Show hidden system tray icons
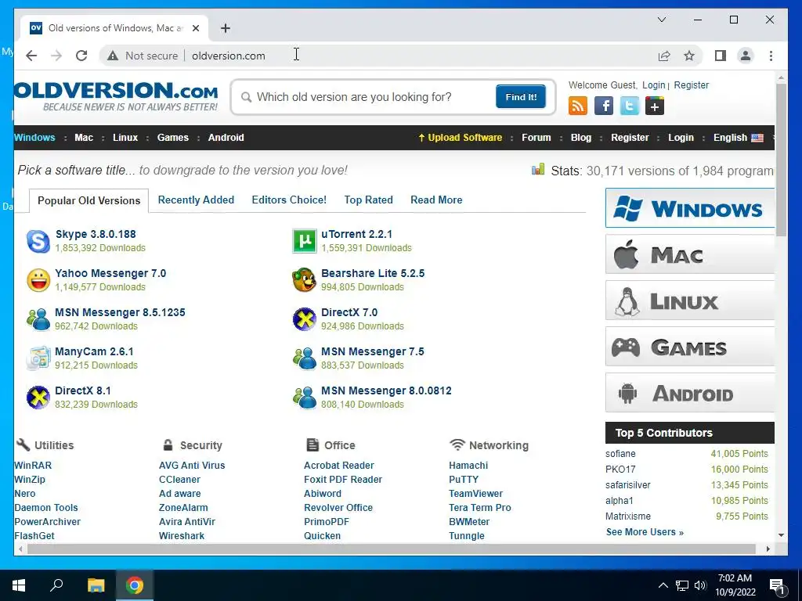Screen dimensions: 802x601 [x=663, y=585]
